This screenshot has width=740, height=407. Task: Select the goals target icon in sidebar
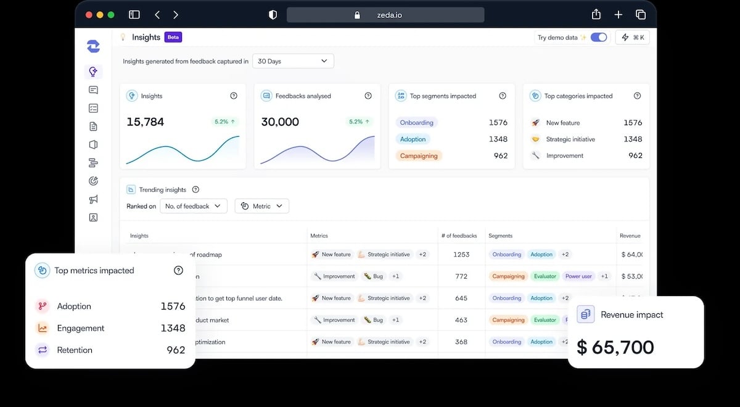coord(93,181)
